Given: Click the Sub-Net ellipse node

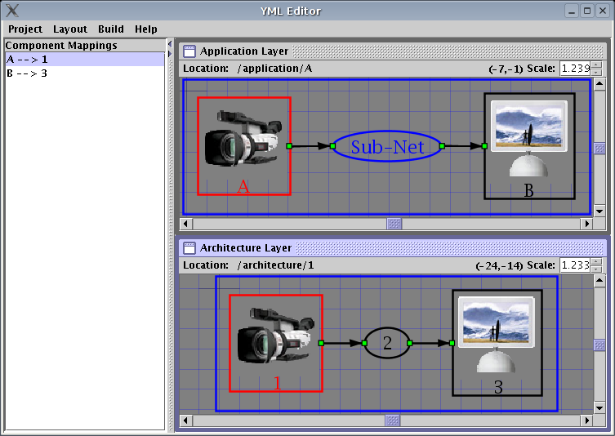Looking at the screenshot, I should pos(387,147).
